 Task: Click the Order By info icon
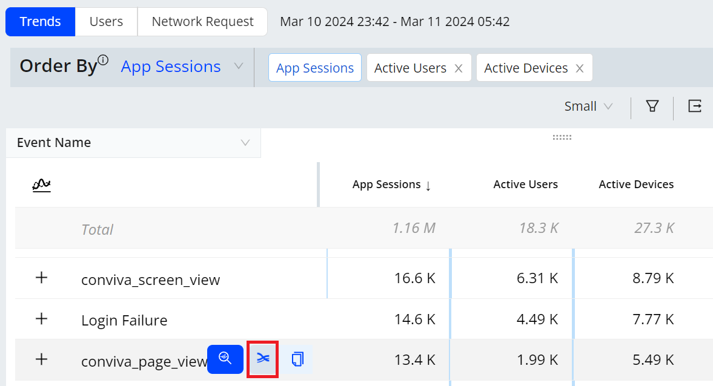pyautogui.click(x=103, y=60)
